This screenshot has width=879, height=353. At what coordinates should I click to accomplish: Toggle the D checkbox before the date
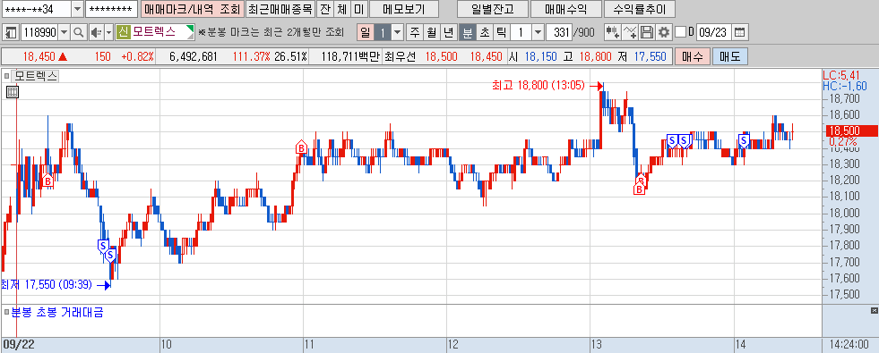681,32
